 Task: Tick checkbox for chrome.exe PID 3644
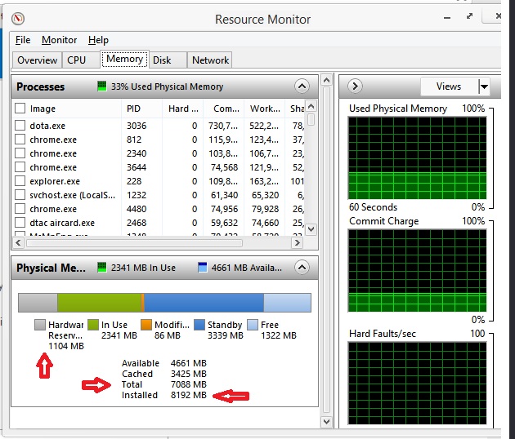[20, 167]
